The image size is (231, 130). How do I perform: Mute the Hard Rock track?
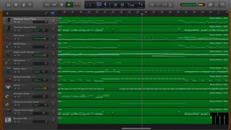tap(15, 39)
